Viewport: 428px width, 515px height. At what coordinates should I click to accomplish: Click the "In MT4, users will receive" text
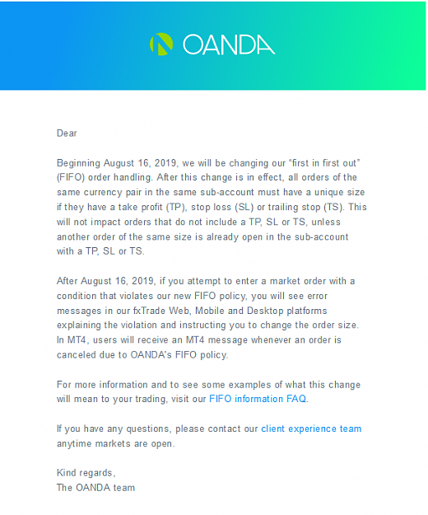pos(112,340)
